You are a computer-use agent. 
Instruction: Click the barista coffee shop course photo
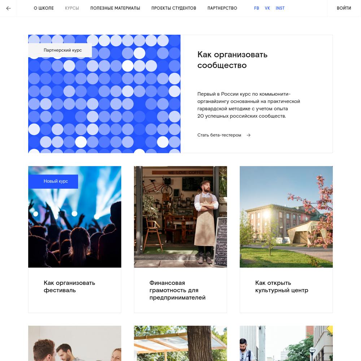click(x=180, y=217)
